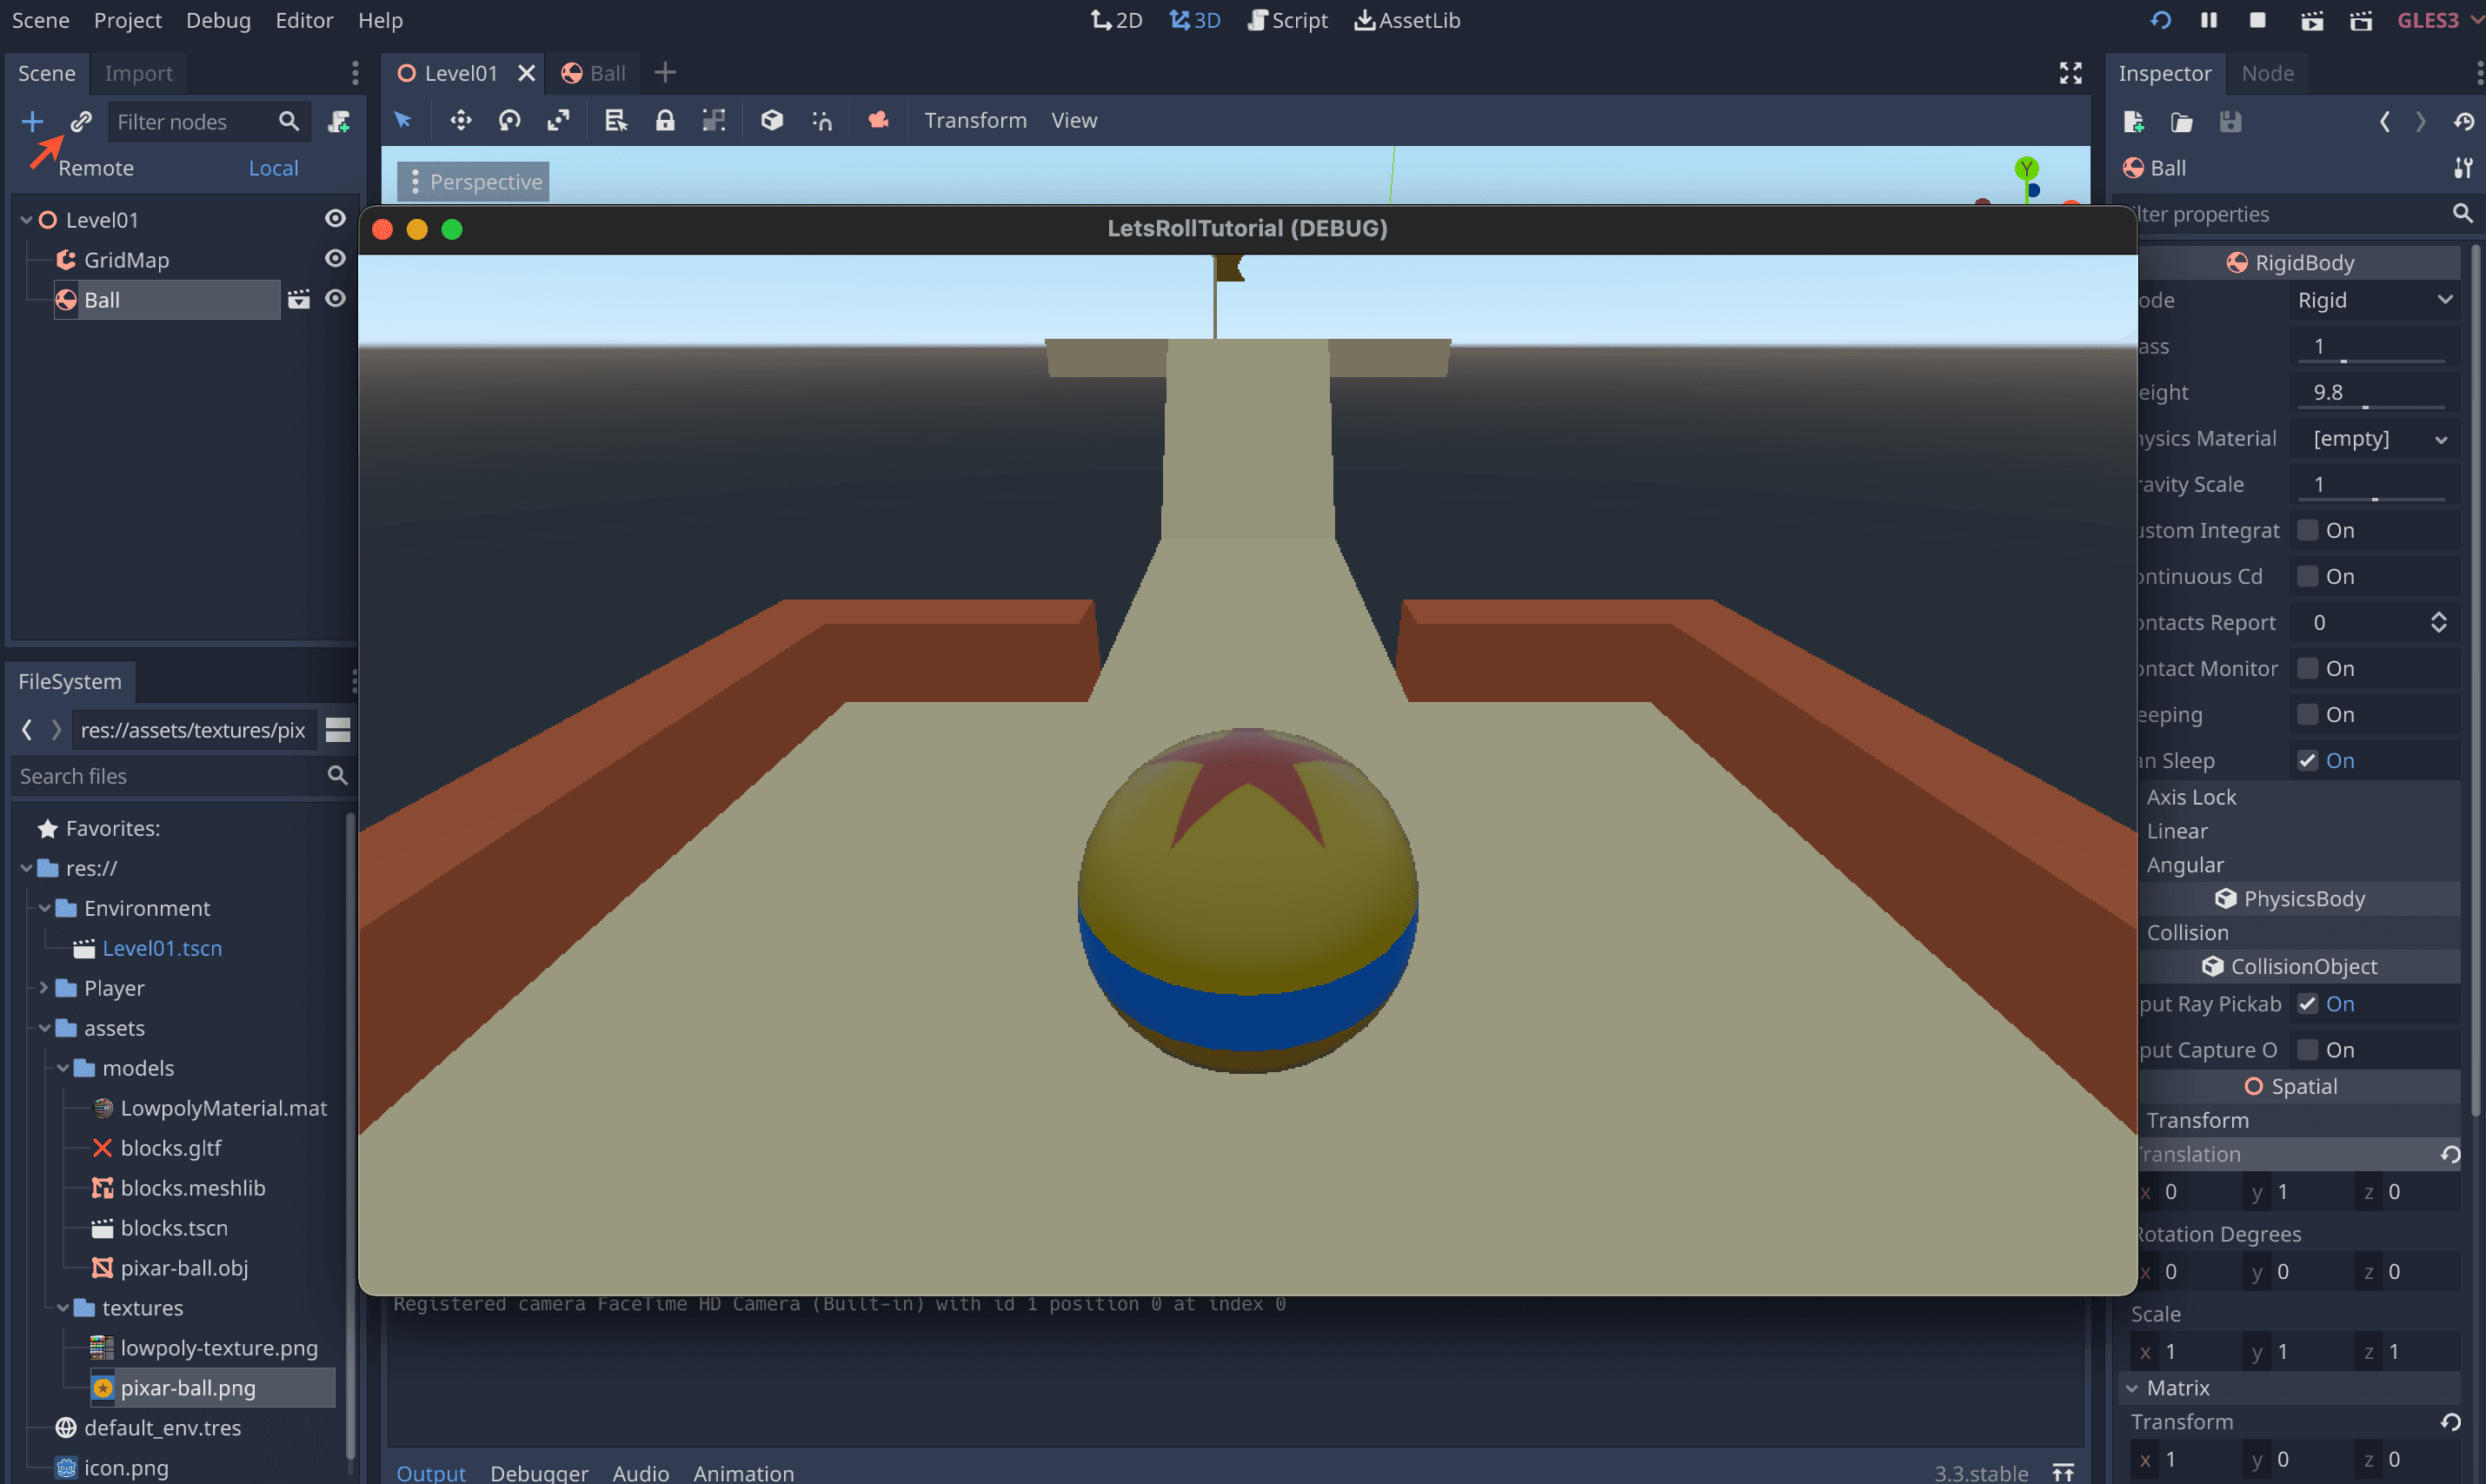Image resolution: width=2486 pixels, height=1484 pixels.
Task: Open the AssetLib workspace
Action: [x=1406, y=20]
